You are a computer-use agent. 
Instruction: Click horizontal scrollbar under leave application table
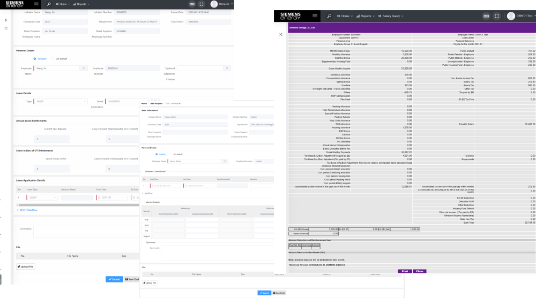79,205
